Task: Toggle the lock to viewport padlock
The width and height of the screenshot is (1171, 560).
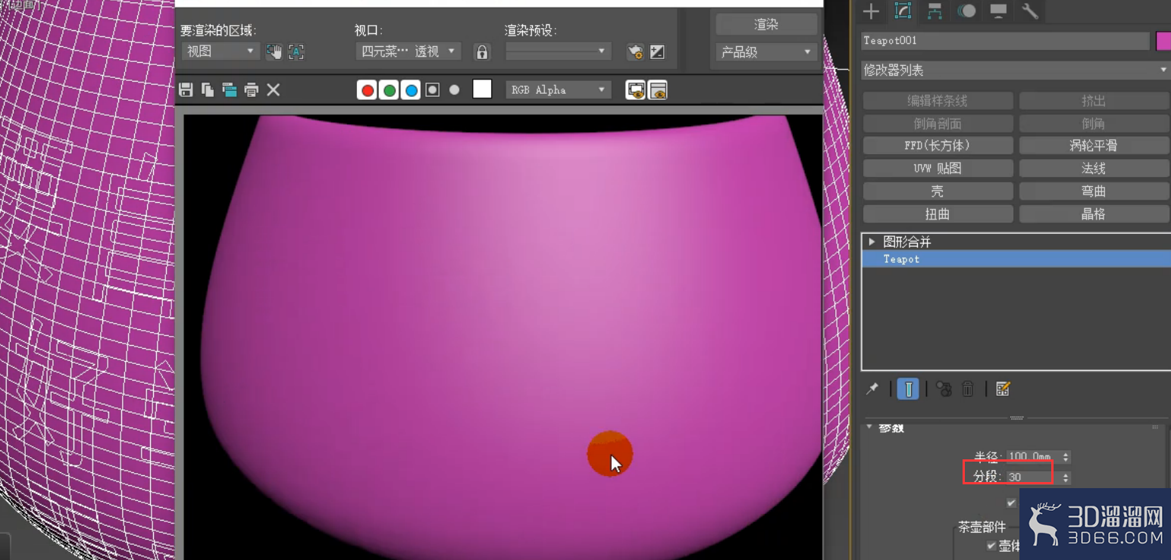Action: (x=482, y=51)
